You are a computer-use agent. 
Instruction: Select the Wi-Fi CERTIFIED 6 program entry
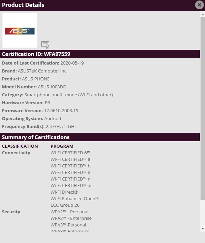[x=70, y=153]
